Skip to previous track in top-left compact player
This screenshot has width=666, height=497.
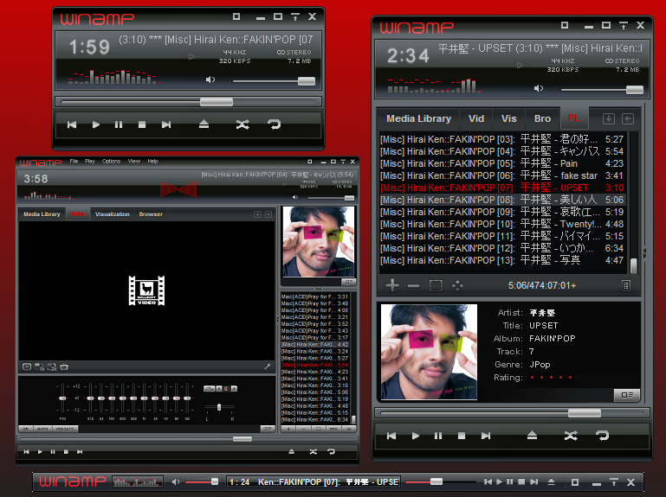coord(72,124)
